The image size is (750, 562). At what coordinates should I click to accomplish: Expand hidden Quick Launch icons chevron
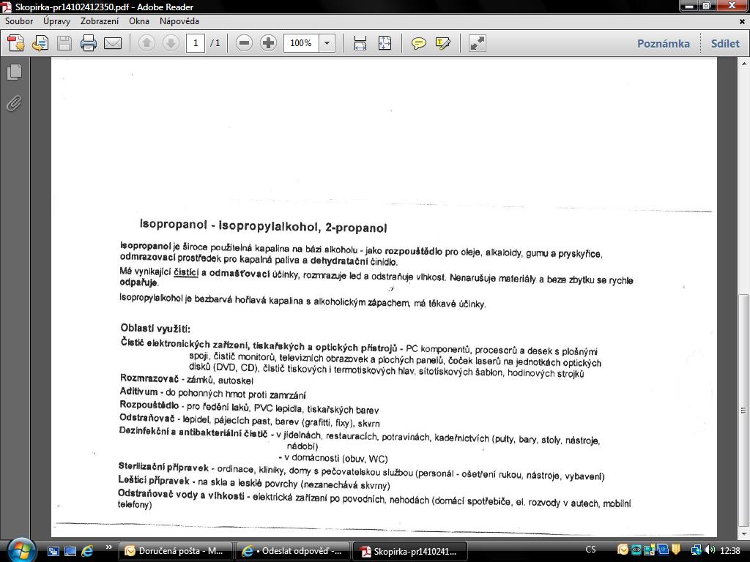coord(109,547)
